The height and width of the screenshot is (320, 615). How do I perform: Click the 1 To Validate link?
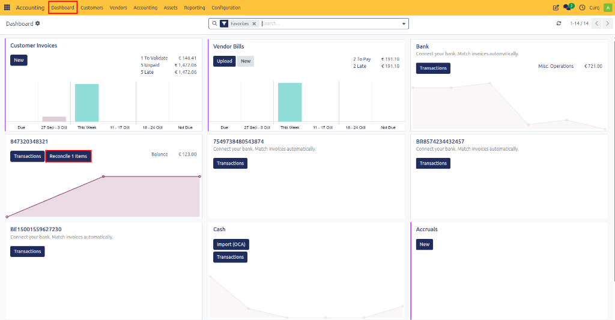[154, 58]
